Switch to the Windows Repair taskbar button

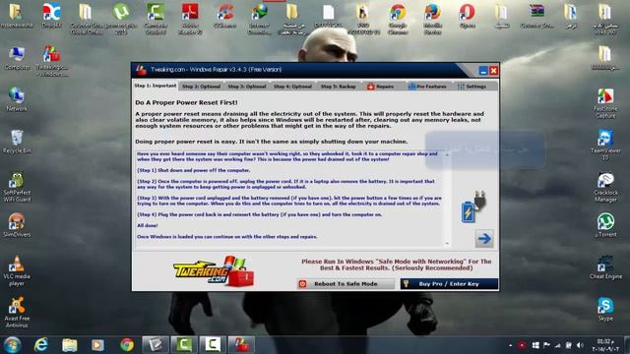click(x=241, y=345)
